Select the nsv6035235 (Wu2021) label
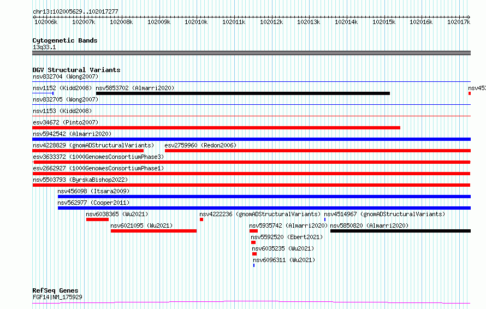This screenshot has width=486, height=309. tap(283, 248)
